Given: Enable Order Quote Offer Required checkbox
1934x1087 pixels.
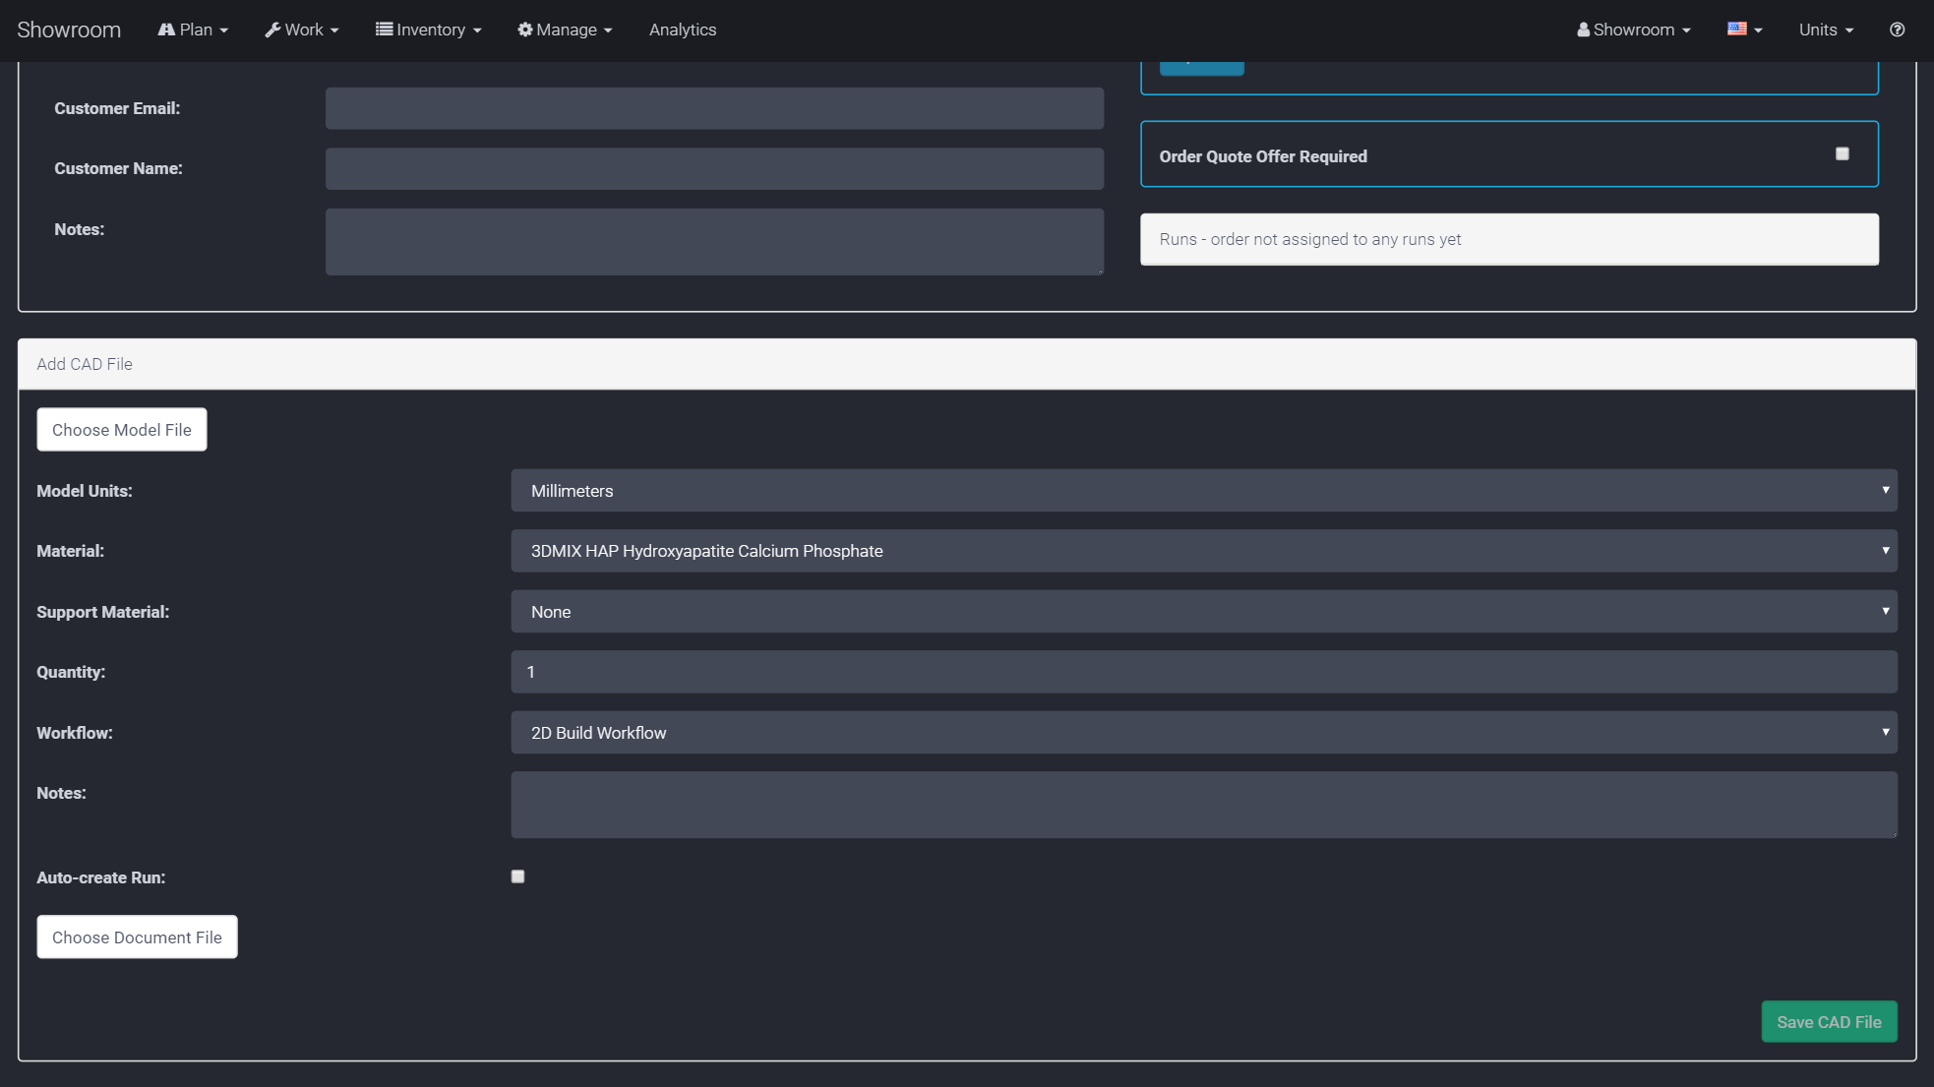Looking at the screenshot, I should point(1842,153).
